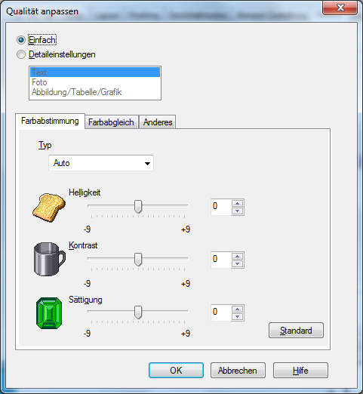Close the Qualität anpassen dialog
363x394 pixels.
(x=340, y=8)
